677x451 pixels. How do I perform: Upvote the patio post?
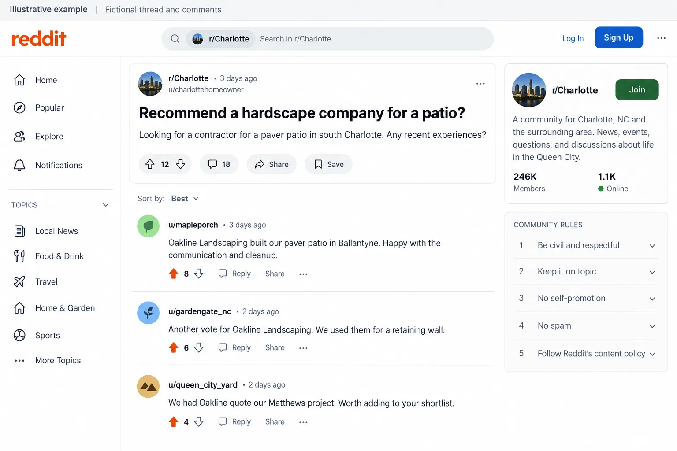point(150,164)
